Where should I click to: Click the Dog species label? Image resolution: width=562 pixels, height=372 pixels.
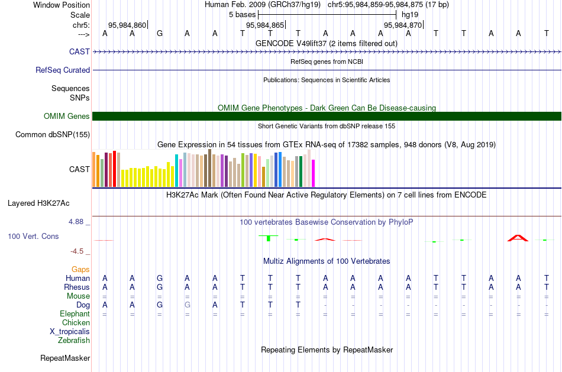[x=83, y=305]
